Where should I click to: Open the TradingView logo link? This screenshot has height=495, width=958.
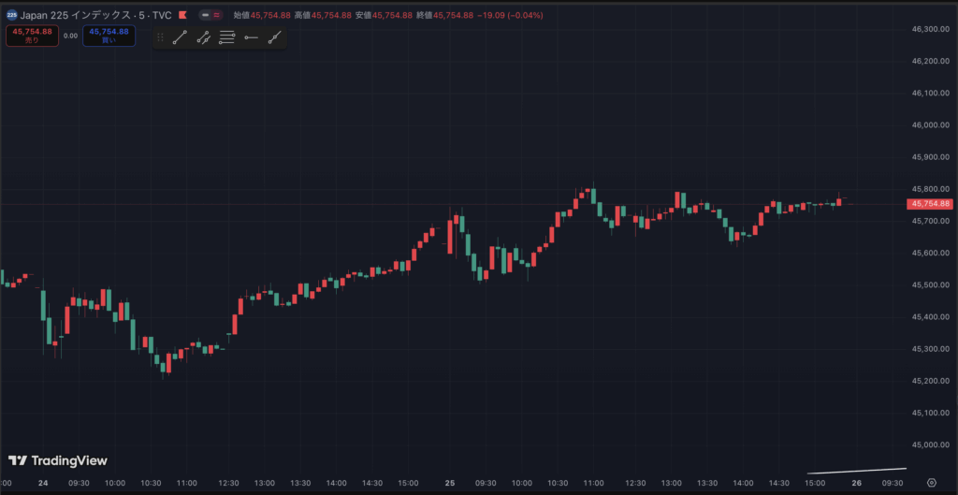click(58, 460)
